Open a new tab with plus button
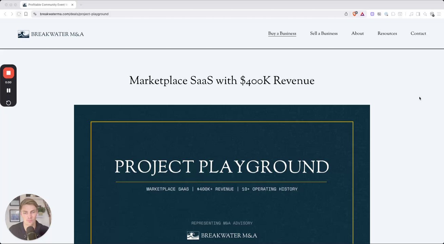The height and width of the screenshot is (244, 444). pyautogui.click(x=81, y=5)
